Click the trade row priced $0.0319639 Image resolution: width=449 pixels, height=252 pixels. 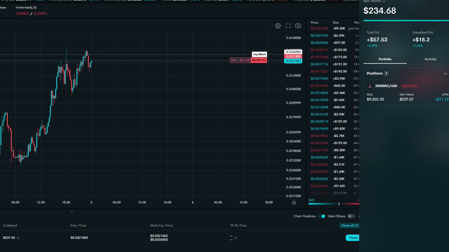click(334, 128)
